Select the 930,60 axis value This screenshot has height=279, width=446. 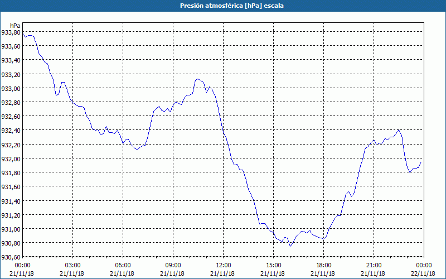click(10, 257)
